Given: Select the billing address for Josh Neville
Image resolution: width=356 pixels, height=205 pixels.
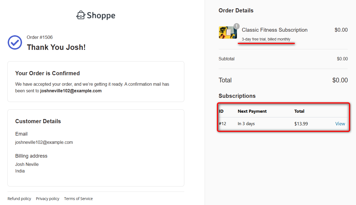Looking at the screenshot, I should click(27, 167).
